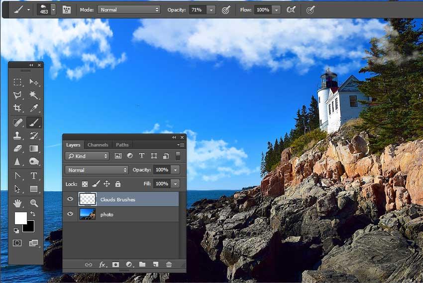Add a layer style with fx icon

tap(103, 265)
